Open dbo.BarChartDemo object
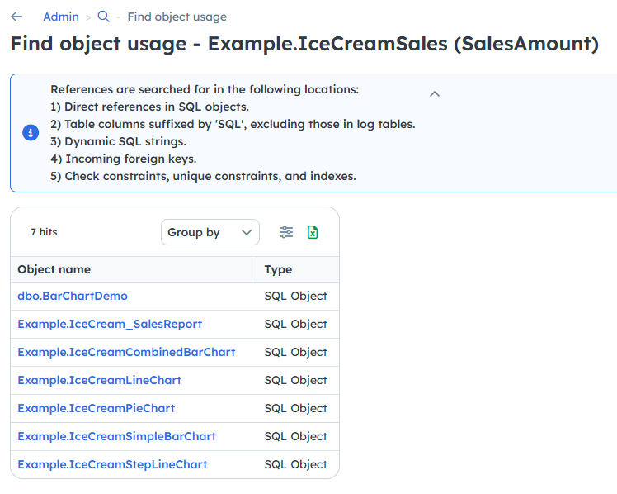 pos(73,296)
